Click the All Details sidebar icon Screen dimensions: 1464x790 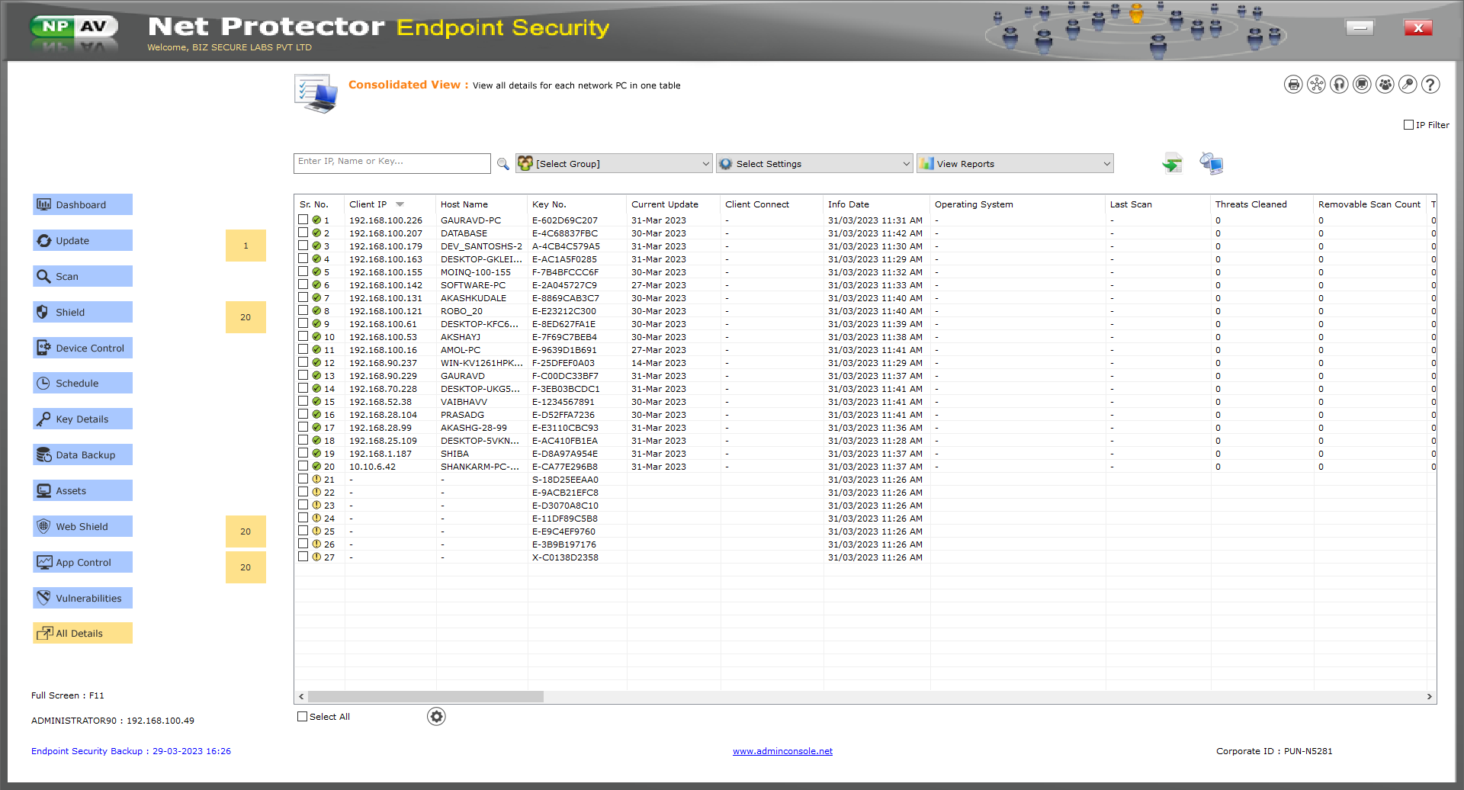pyautogui.click(x=45, y=634)
